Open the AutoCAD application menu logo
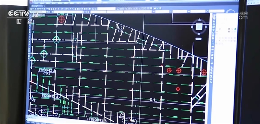 (30, 1)
